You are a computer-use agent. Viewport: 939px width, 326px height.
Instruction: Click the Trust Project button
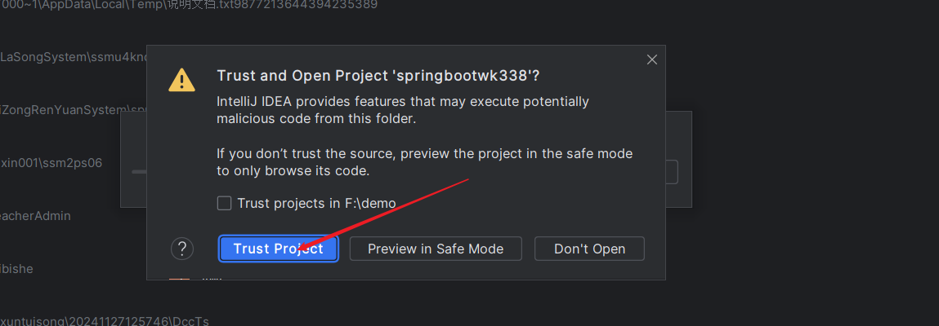click(279, 249)
